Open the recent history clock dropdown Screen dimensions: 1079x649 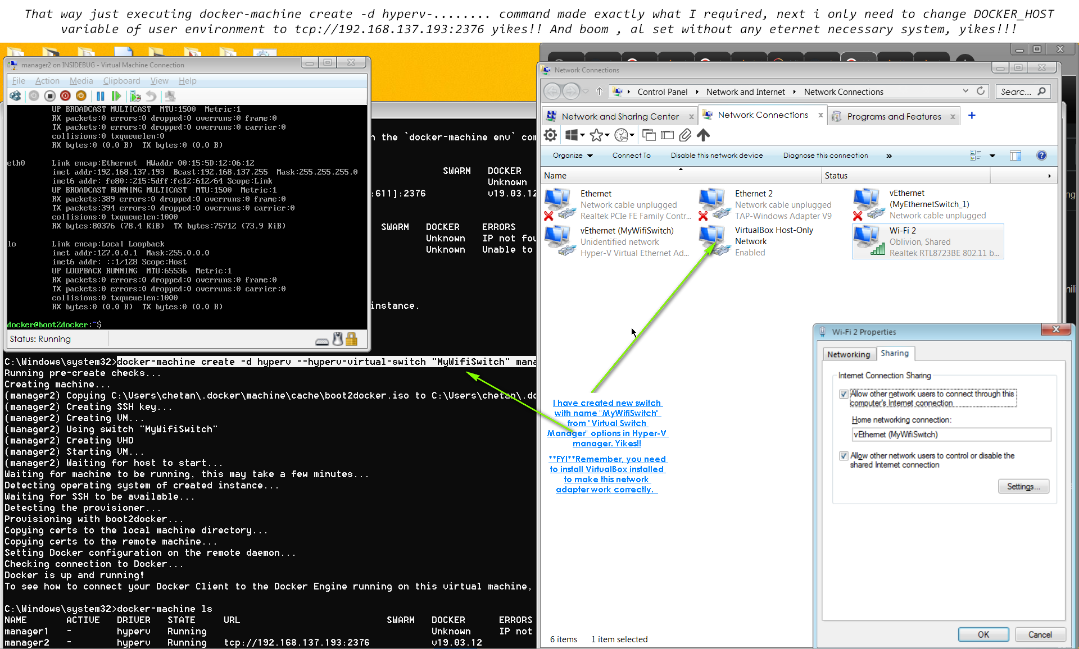click(624, 135)
